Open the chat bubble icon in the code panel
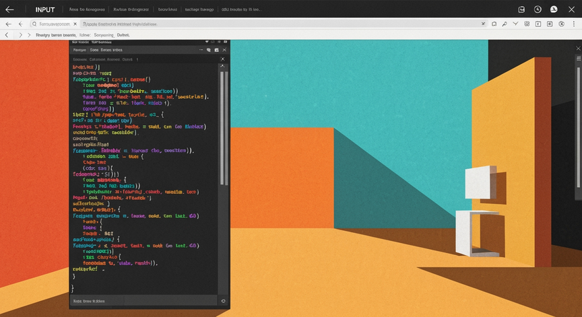Image resolution: width=582 pixels, height=317 pixels. pos(209,50)
